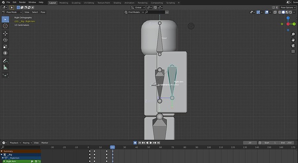This screenshot has height=163, width=298.
Task: Play animation in reverse
Action: pyautogui.click(x=147, y=143)
